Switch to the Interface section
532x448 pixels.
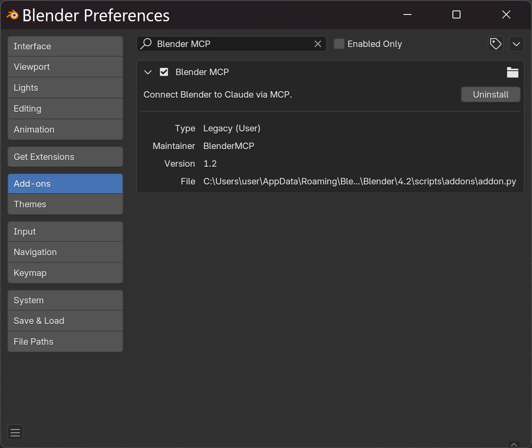[65, 46]
